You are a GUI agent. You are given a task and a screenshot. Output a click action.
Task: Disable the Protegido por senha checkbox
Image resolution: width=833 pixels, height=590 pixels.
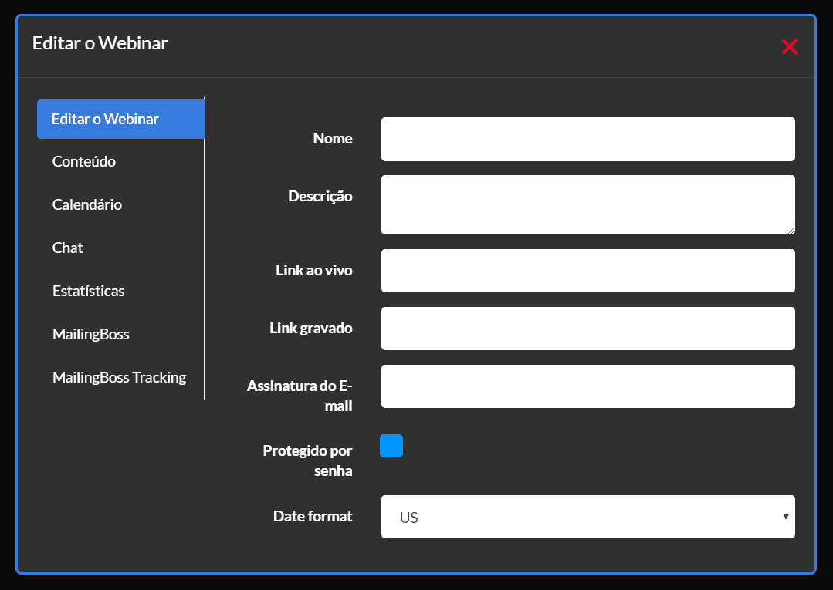coord(391,446)
